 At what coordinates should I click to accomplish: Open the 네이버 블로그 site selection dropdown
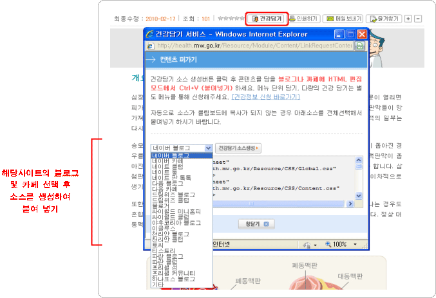pos(181,148)
